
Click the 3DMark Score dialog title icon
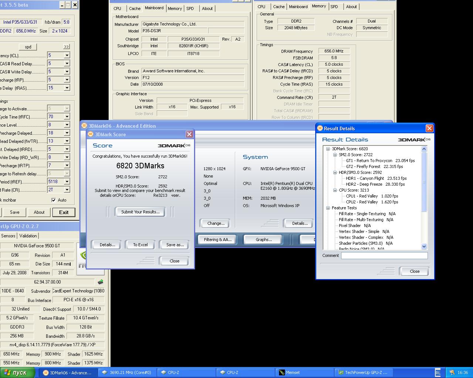91,134
